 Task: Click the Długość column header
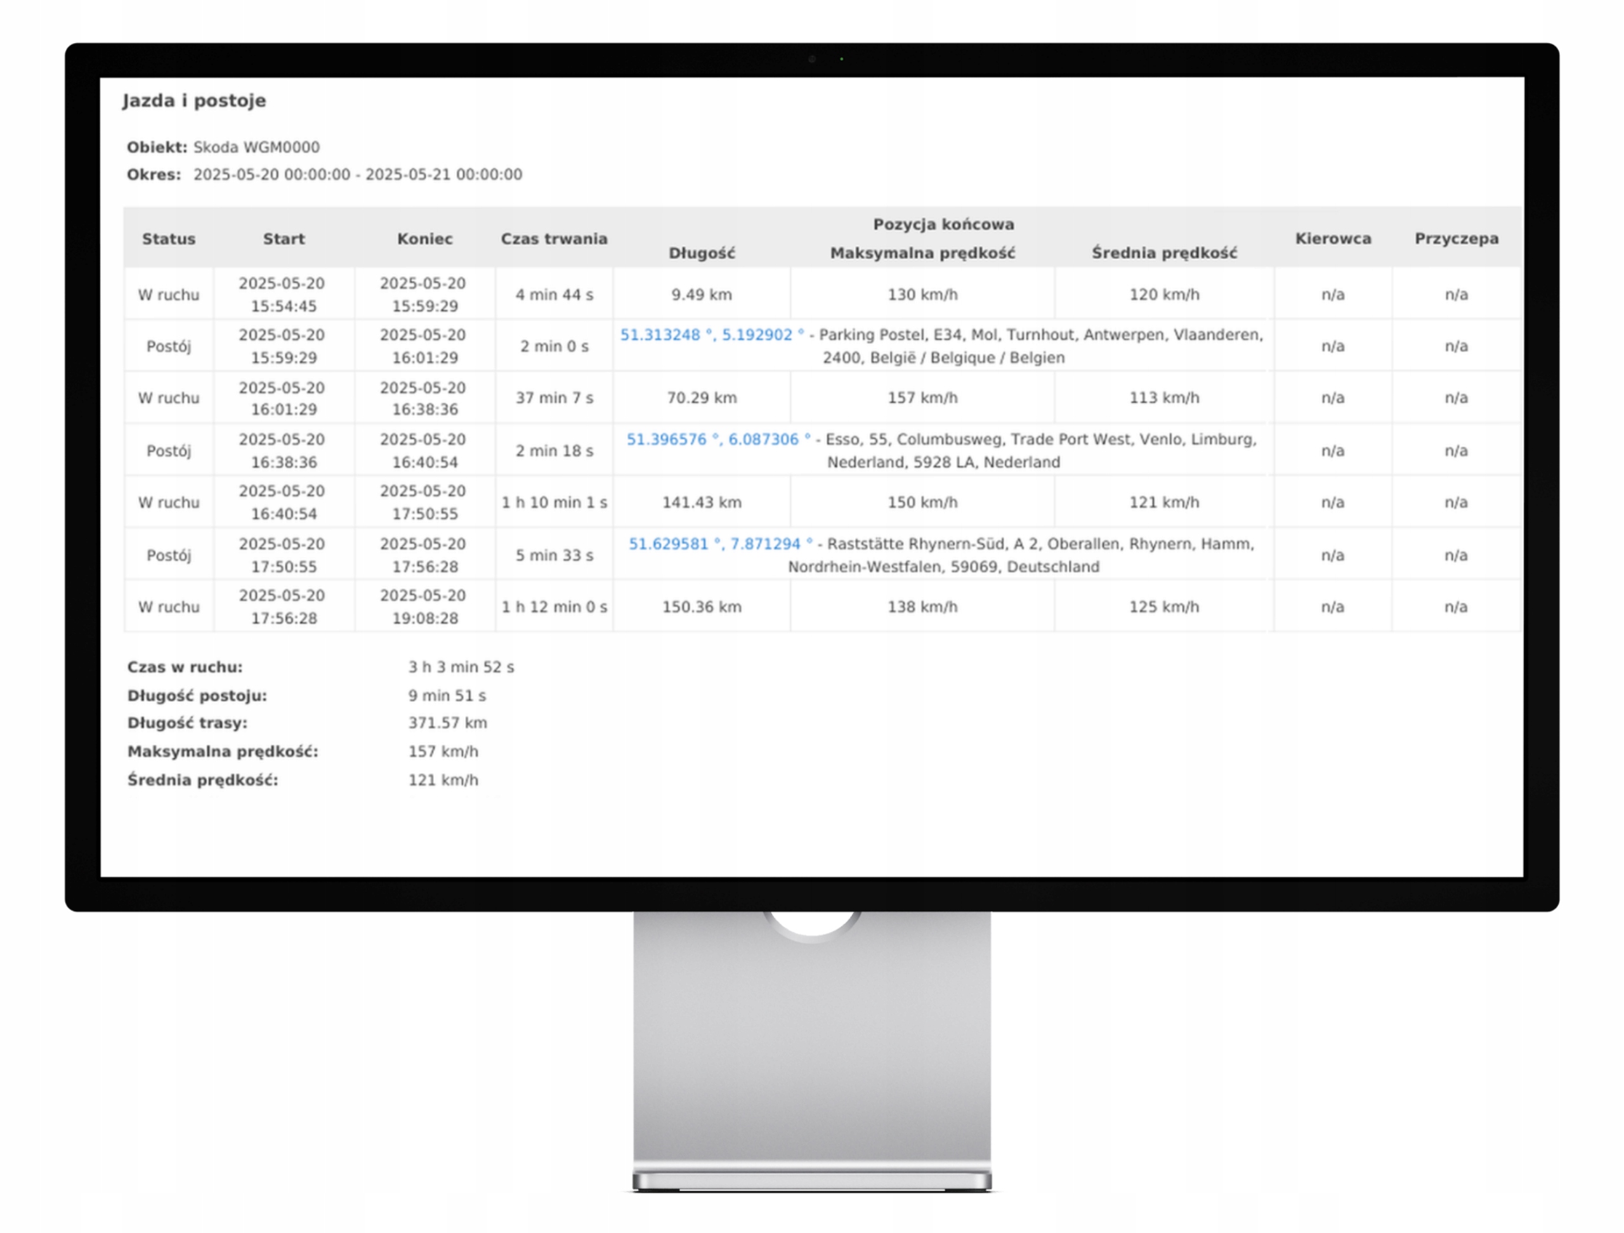(701, 253)
